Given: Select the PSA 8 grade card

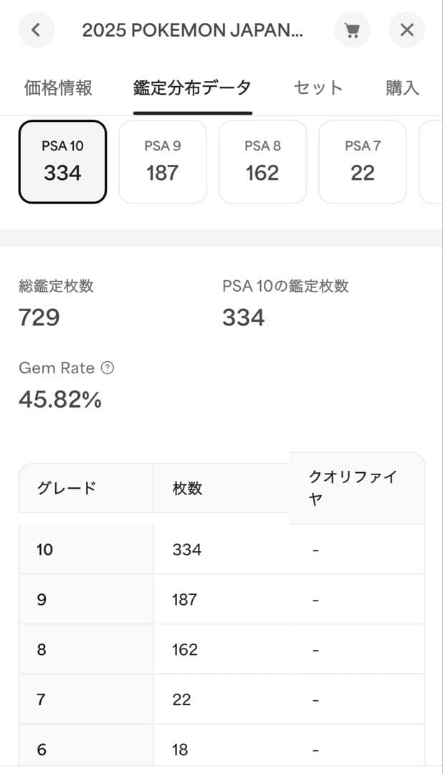Looking at the screenshot, I should [262, 161].
